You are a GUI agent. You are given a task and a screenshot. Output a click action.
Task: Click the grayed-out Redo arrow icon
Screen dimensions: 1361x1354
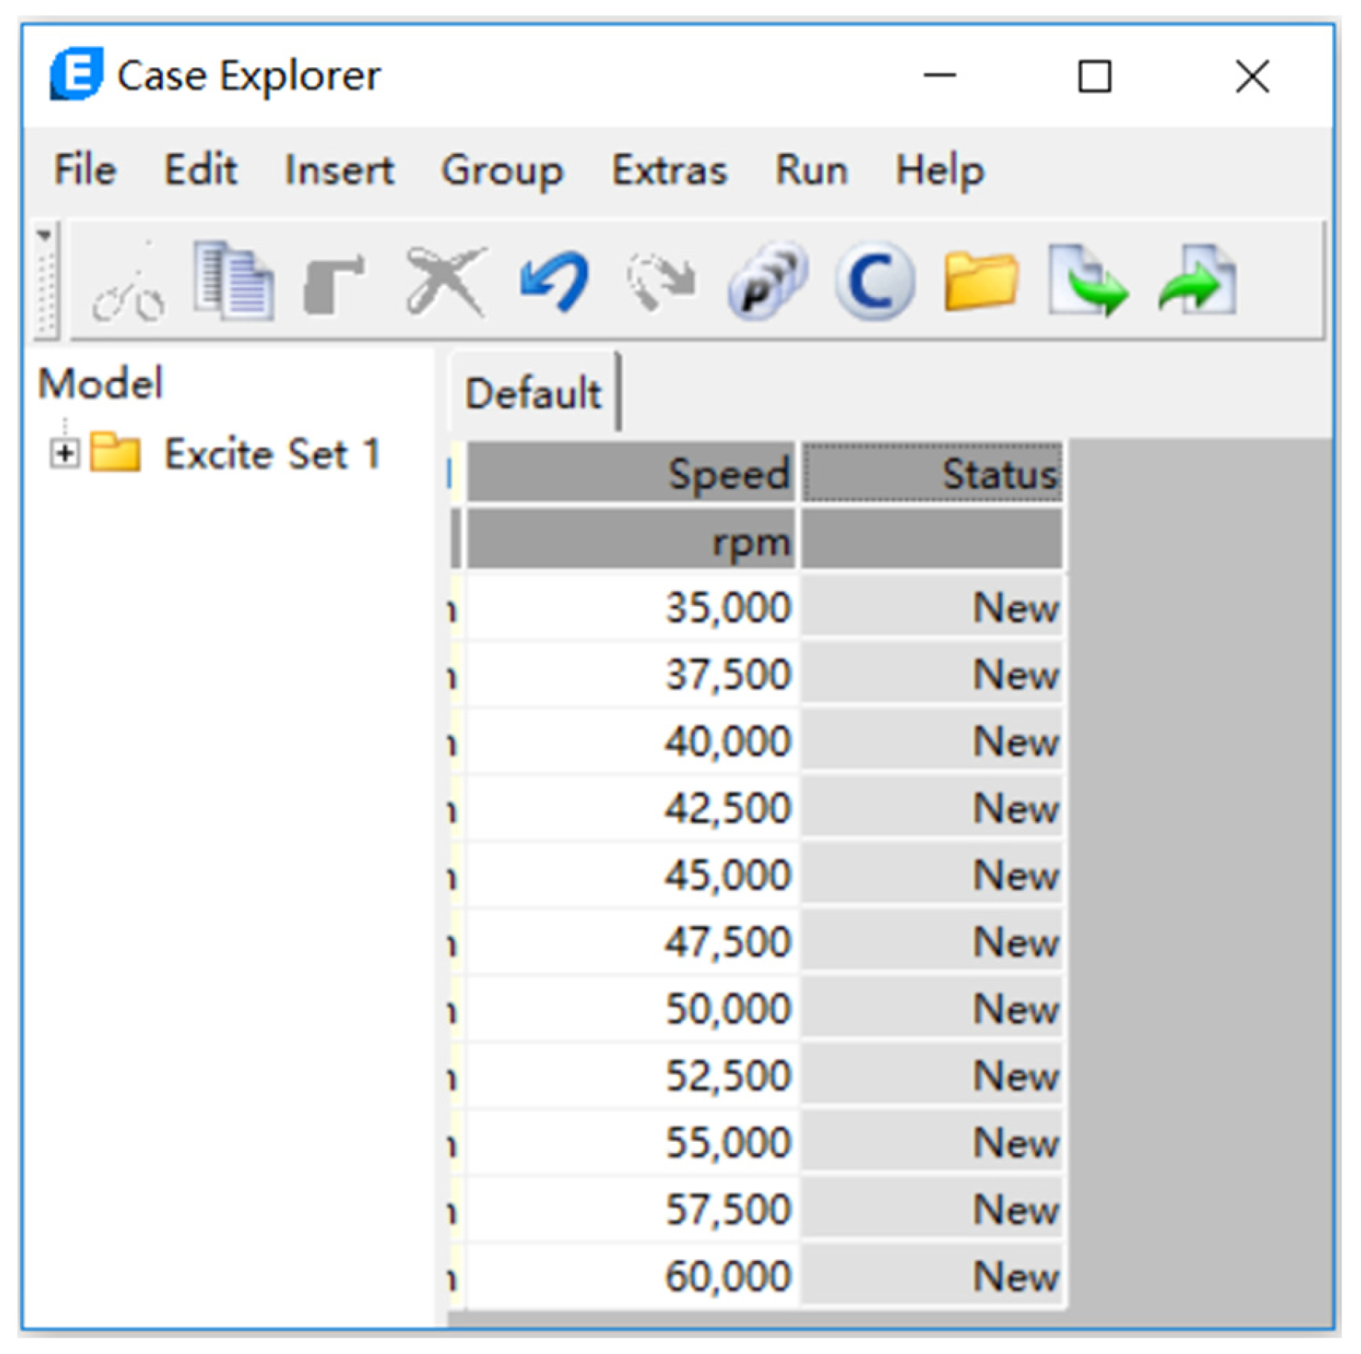662,281
